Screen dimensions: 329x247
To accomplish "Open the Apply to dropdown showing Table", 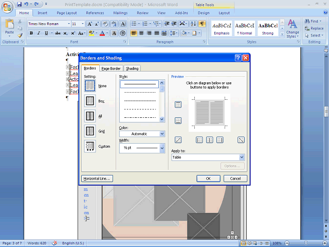I will [208, 157].
